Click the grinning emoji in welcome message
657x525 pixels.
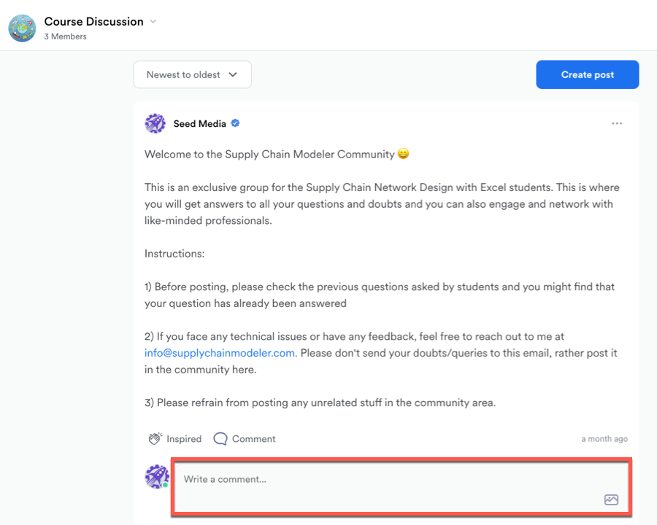pos(404,155)
